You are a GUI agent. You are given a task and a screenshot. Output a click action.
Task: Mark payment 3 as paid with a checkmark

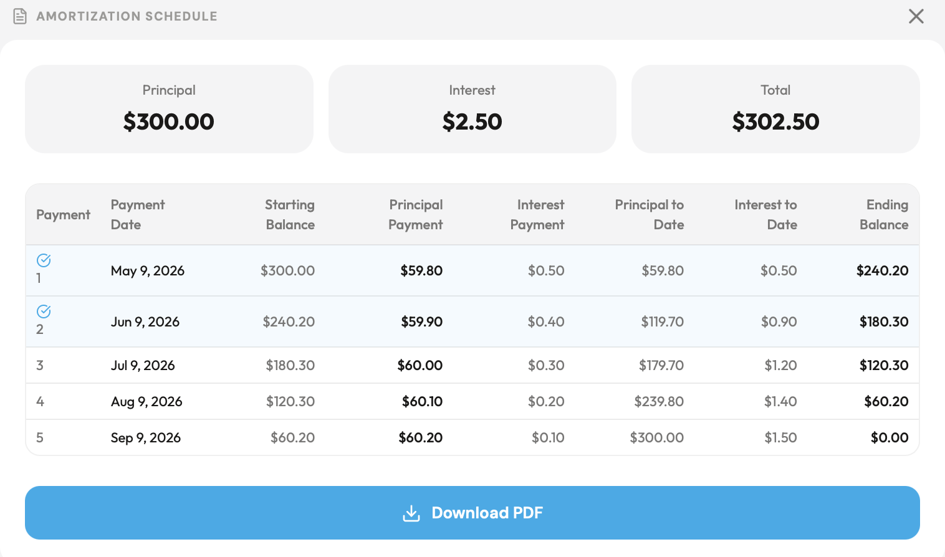click(x=40, y=365)
